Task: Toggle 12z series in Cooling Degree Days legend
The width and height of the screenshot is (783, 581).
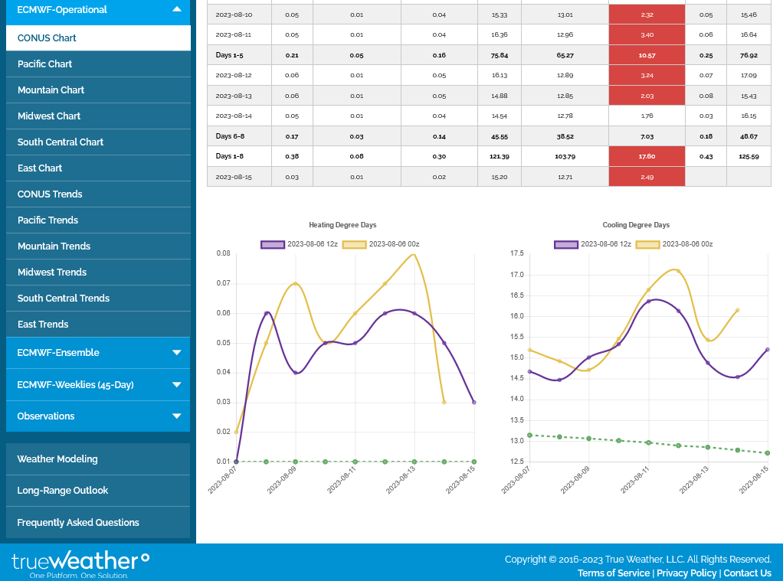Action: (x=566, y=244)
